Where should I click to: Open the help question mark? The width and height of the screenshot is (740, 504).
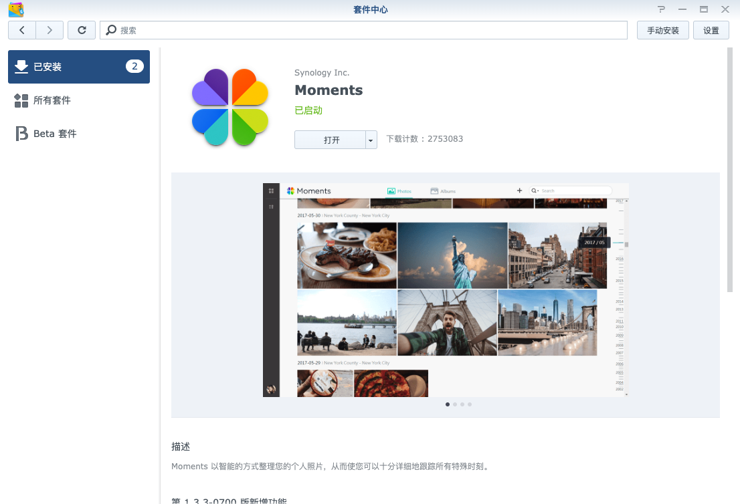pos(661,9)
